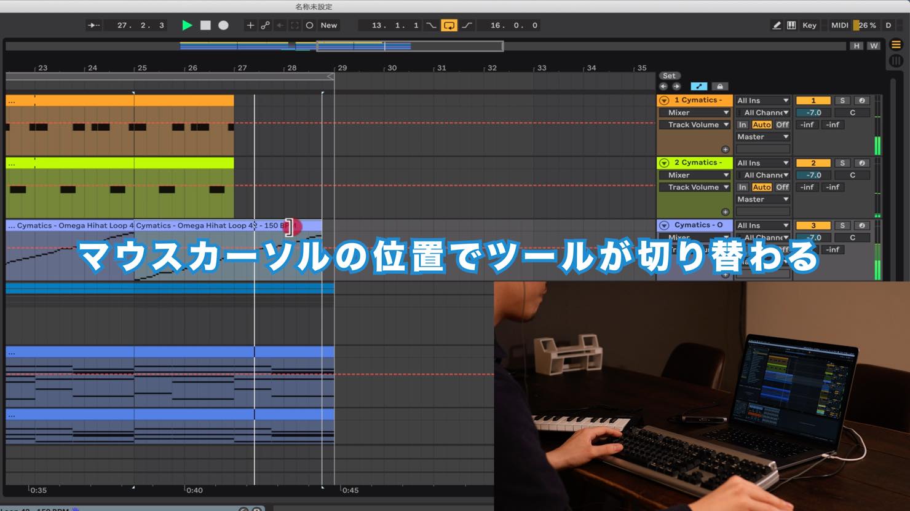Toggle Draw Mode pencil icon
The width and height of the screenshot is (910, 511).
pyautogui.click(x=777, y=25)
